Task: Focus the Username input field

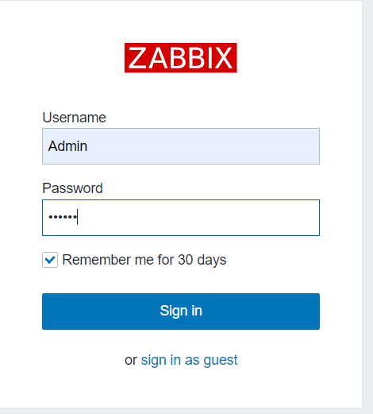Action: (x=181, y=146)
